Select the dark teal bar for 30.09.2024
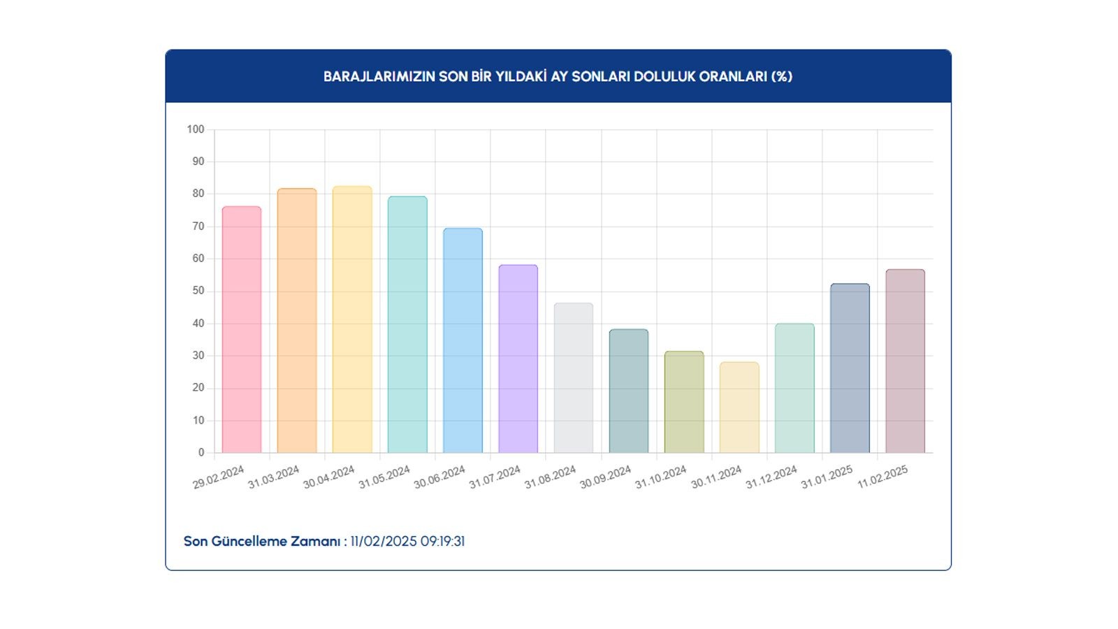This screenshot has width=1118, height=629. (x=629, y=391)
